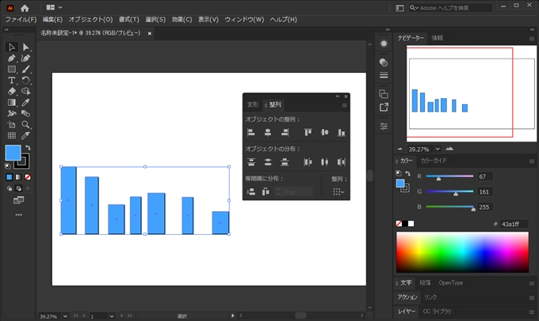Click horizontal align right icon
The width and height of the screenshot is (539, 321).
(285, 132)
